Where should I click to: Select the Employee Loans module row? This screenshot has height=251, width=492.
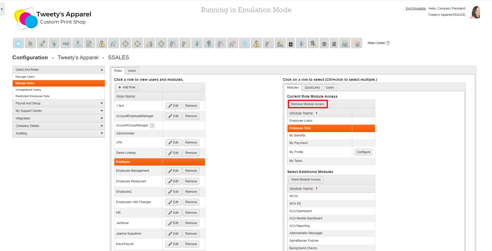331,121
